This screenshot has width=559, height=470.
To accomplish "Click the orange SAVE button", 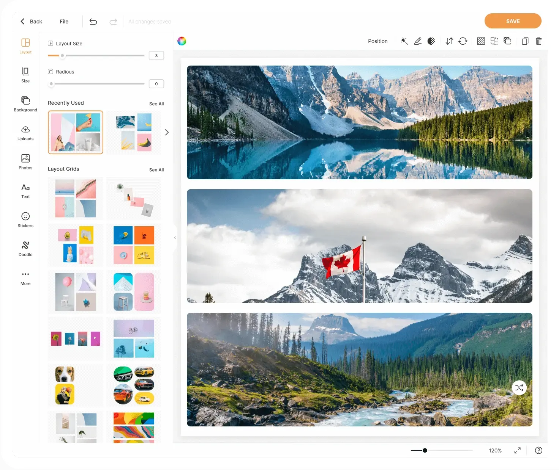I will click(513, 21).
